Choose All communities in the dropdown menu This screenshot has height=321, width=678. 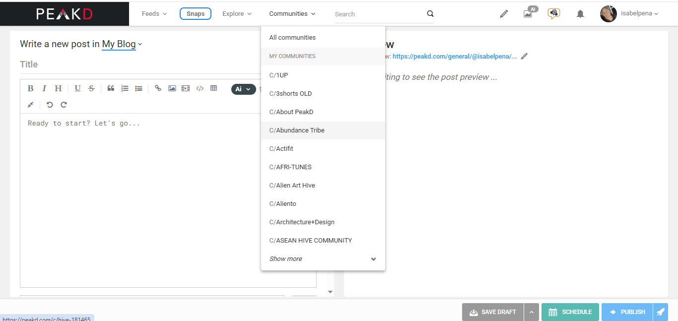pyautogui.click(x=292, y=38)
